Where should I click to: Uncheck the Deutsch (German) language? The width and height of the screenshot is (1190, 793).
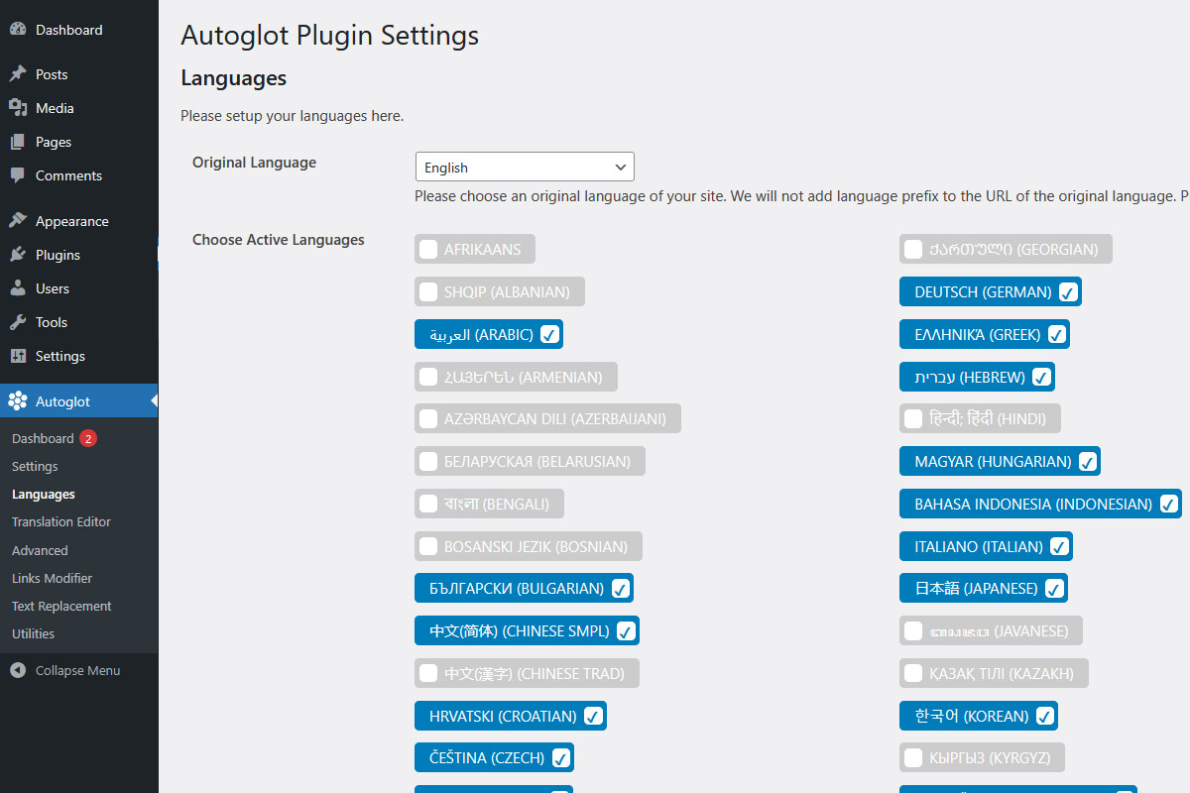(1068, 291)
